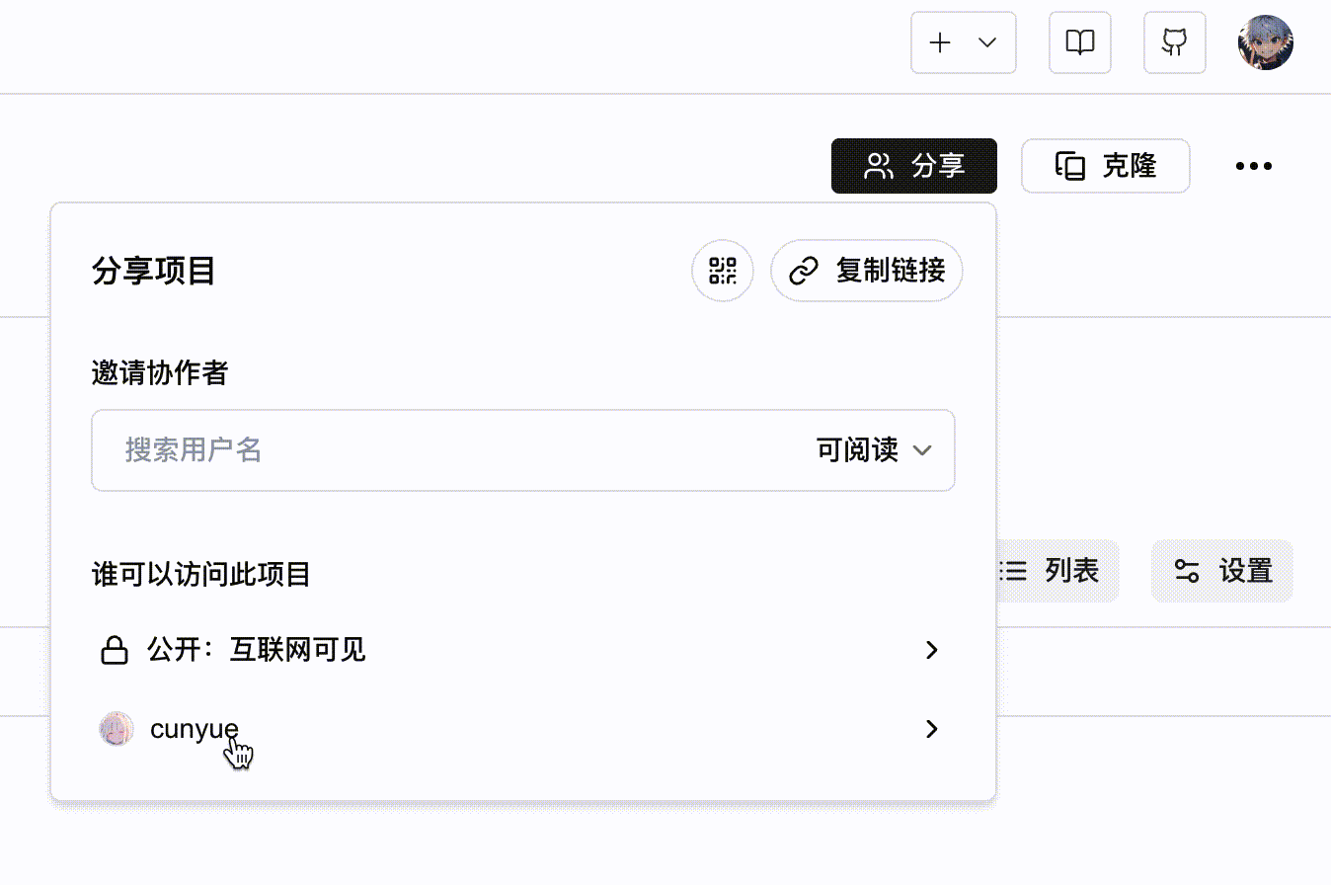Click the GitHub icon in header
This screenshot has height=885, width=1331.
point(1174,42)
